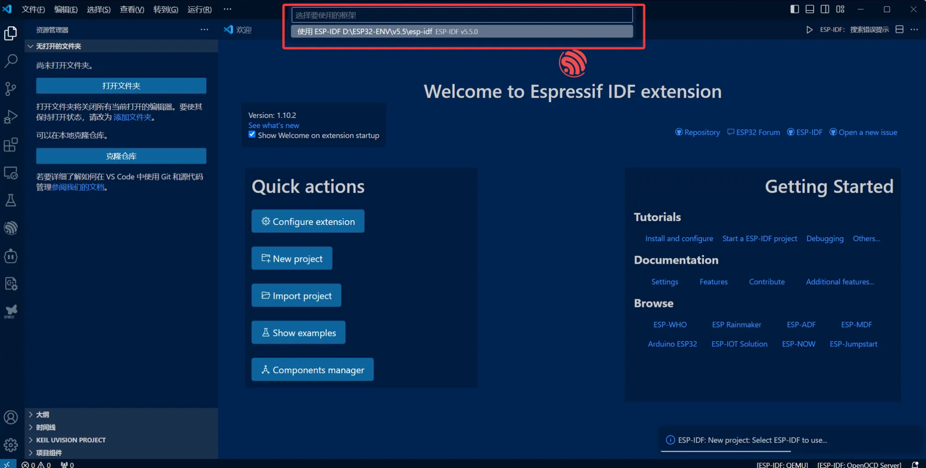Toggle primary sidebar layout icon
926x468 pixels.
pyautogui.click(x=794, y=9)
